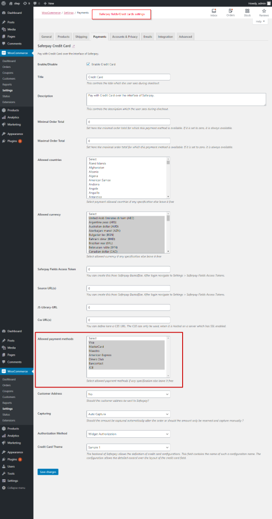Follow the WooCommerce breadcrumb link
This screenshot has height=519, width=272.
pyautogui.click(x=51, y=13)
